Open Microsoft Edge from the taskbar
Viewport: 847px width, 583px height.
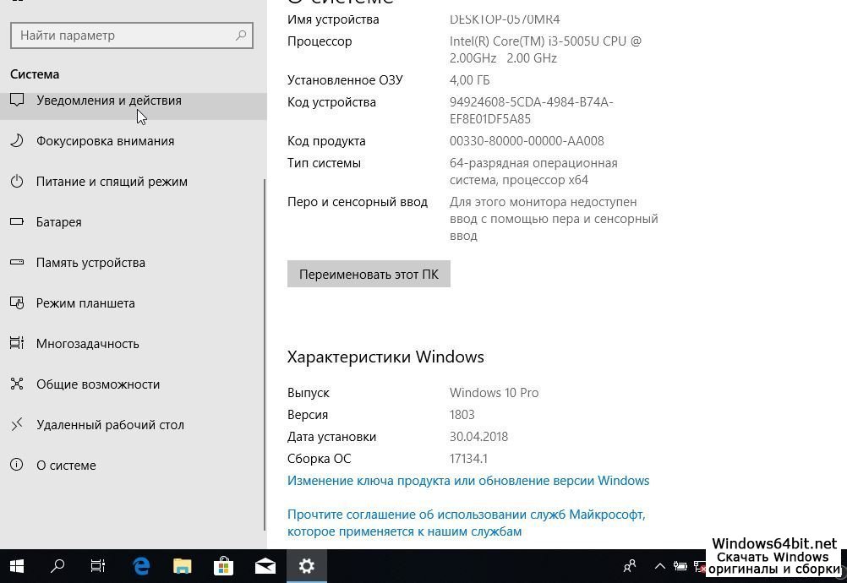click(x=140, y=566)
